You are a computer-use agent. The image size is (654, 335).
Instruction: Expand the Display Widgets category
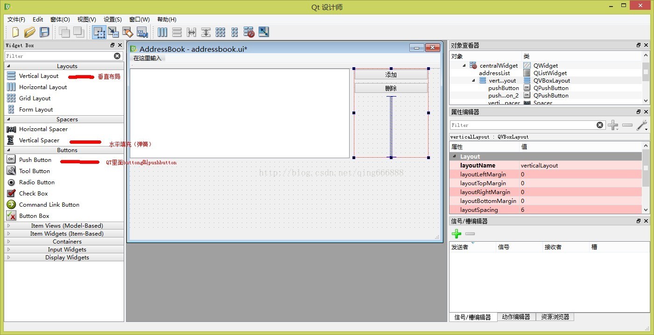(9, 258)
